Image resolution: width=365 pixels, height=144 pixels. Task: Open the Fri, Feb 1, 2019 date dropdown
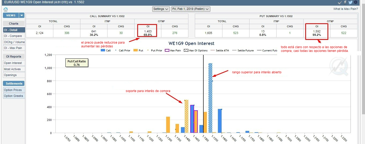click(x=191, y=9)
